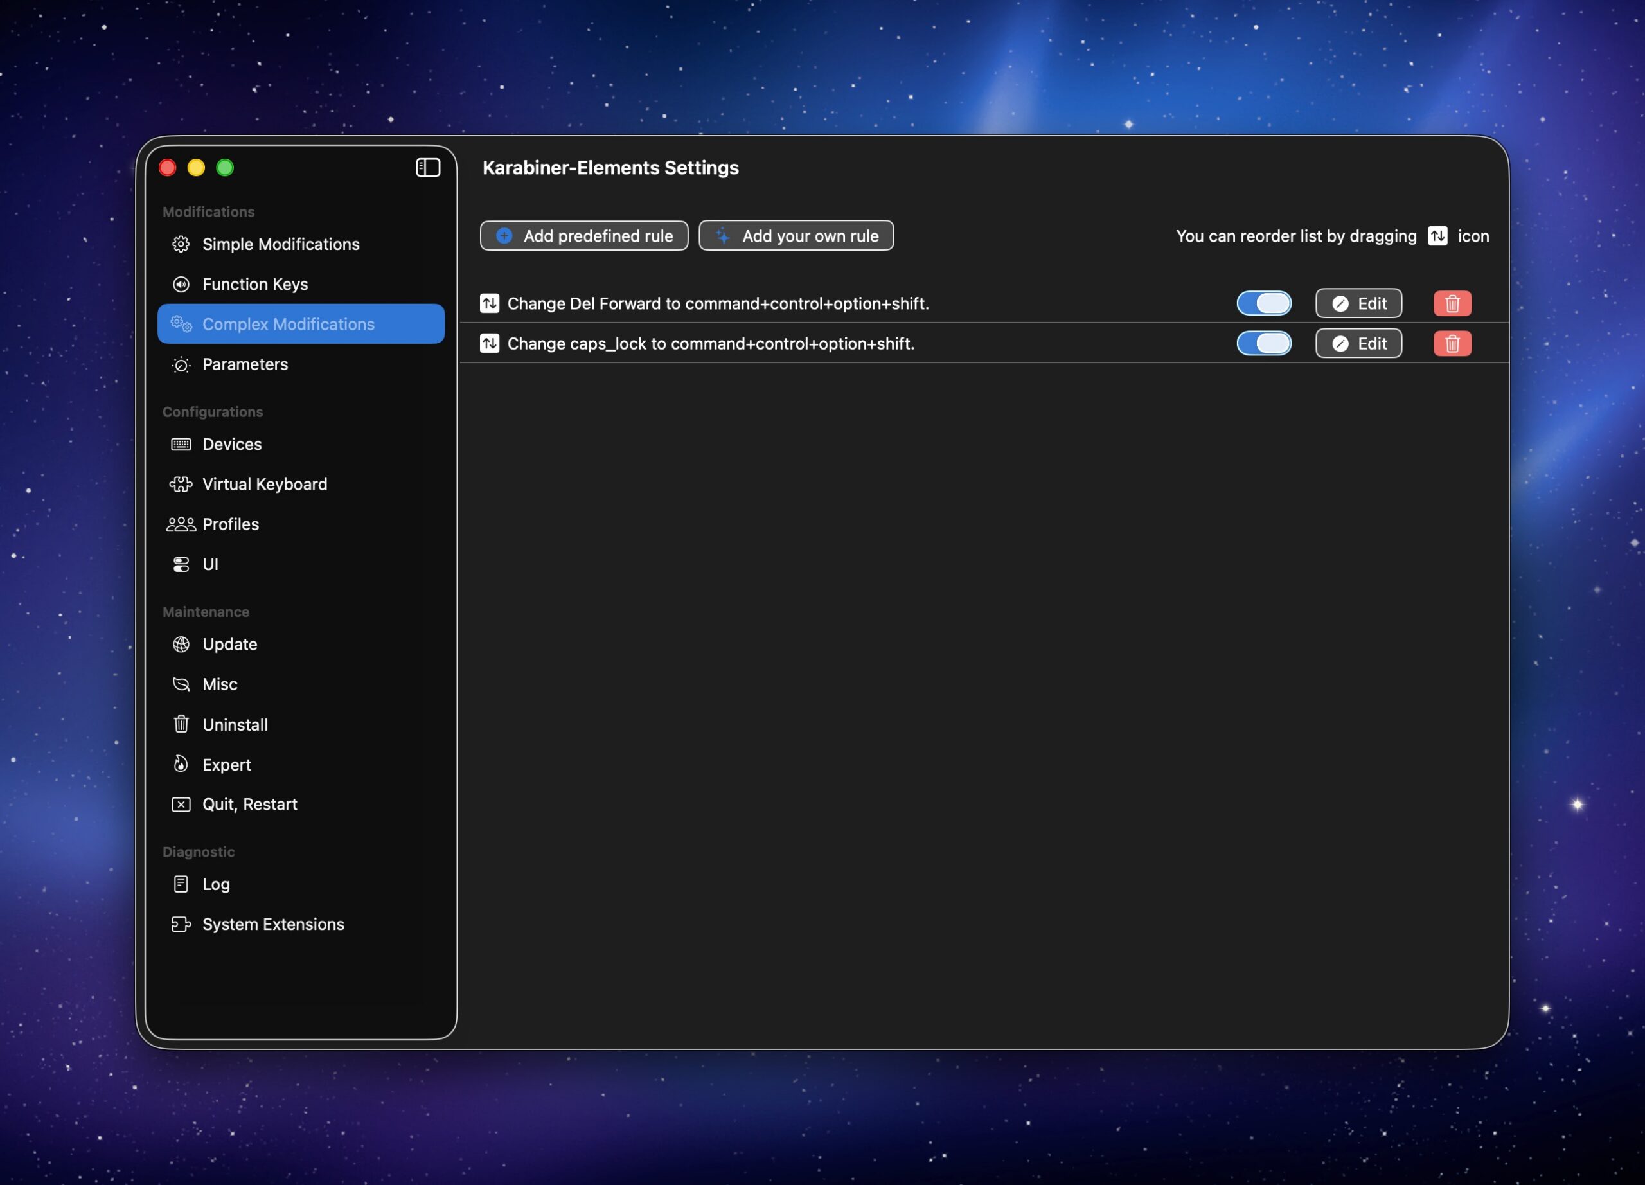The image size is (1645, 1185).
Task: Toggle the sidebar visibility icon
Action: pyautogui.click(x=428, y=168)
